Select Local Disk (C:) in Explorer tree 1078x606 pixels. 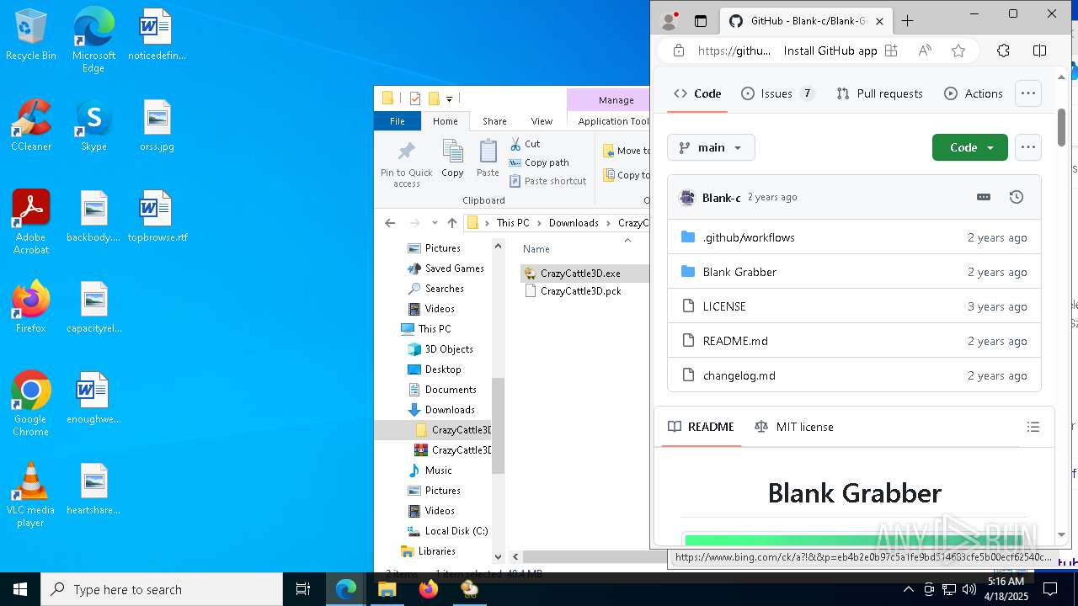coord(456,531)
